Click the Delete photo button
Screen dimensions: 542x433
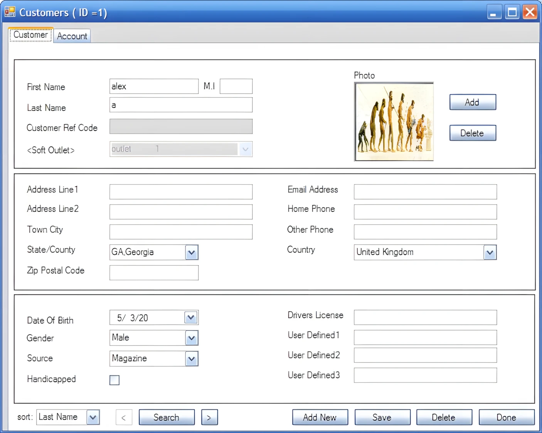[x=473, y=133]
